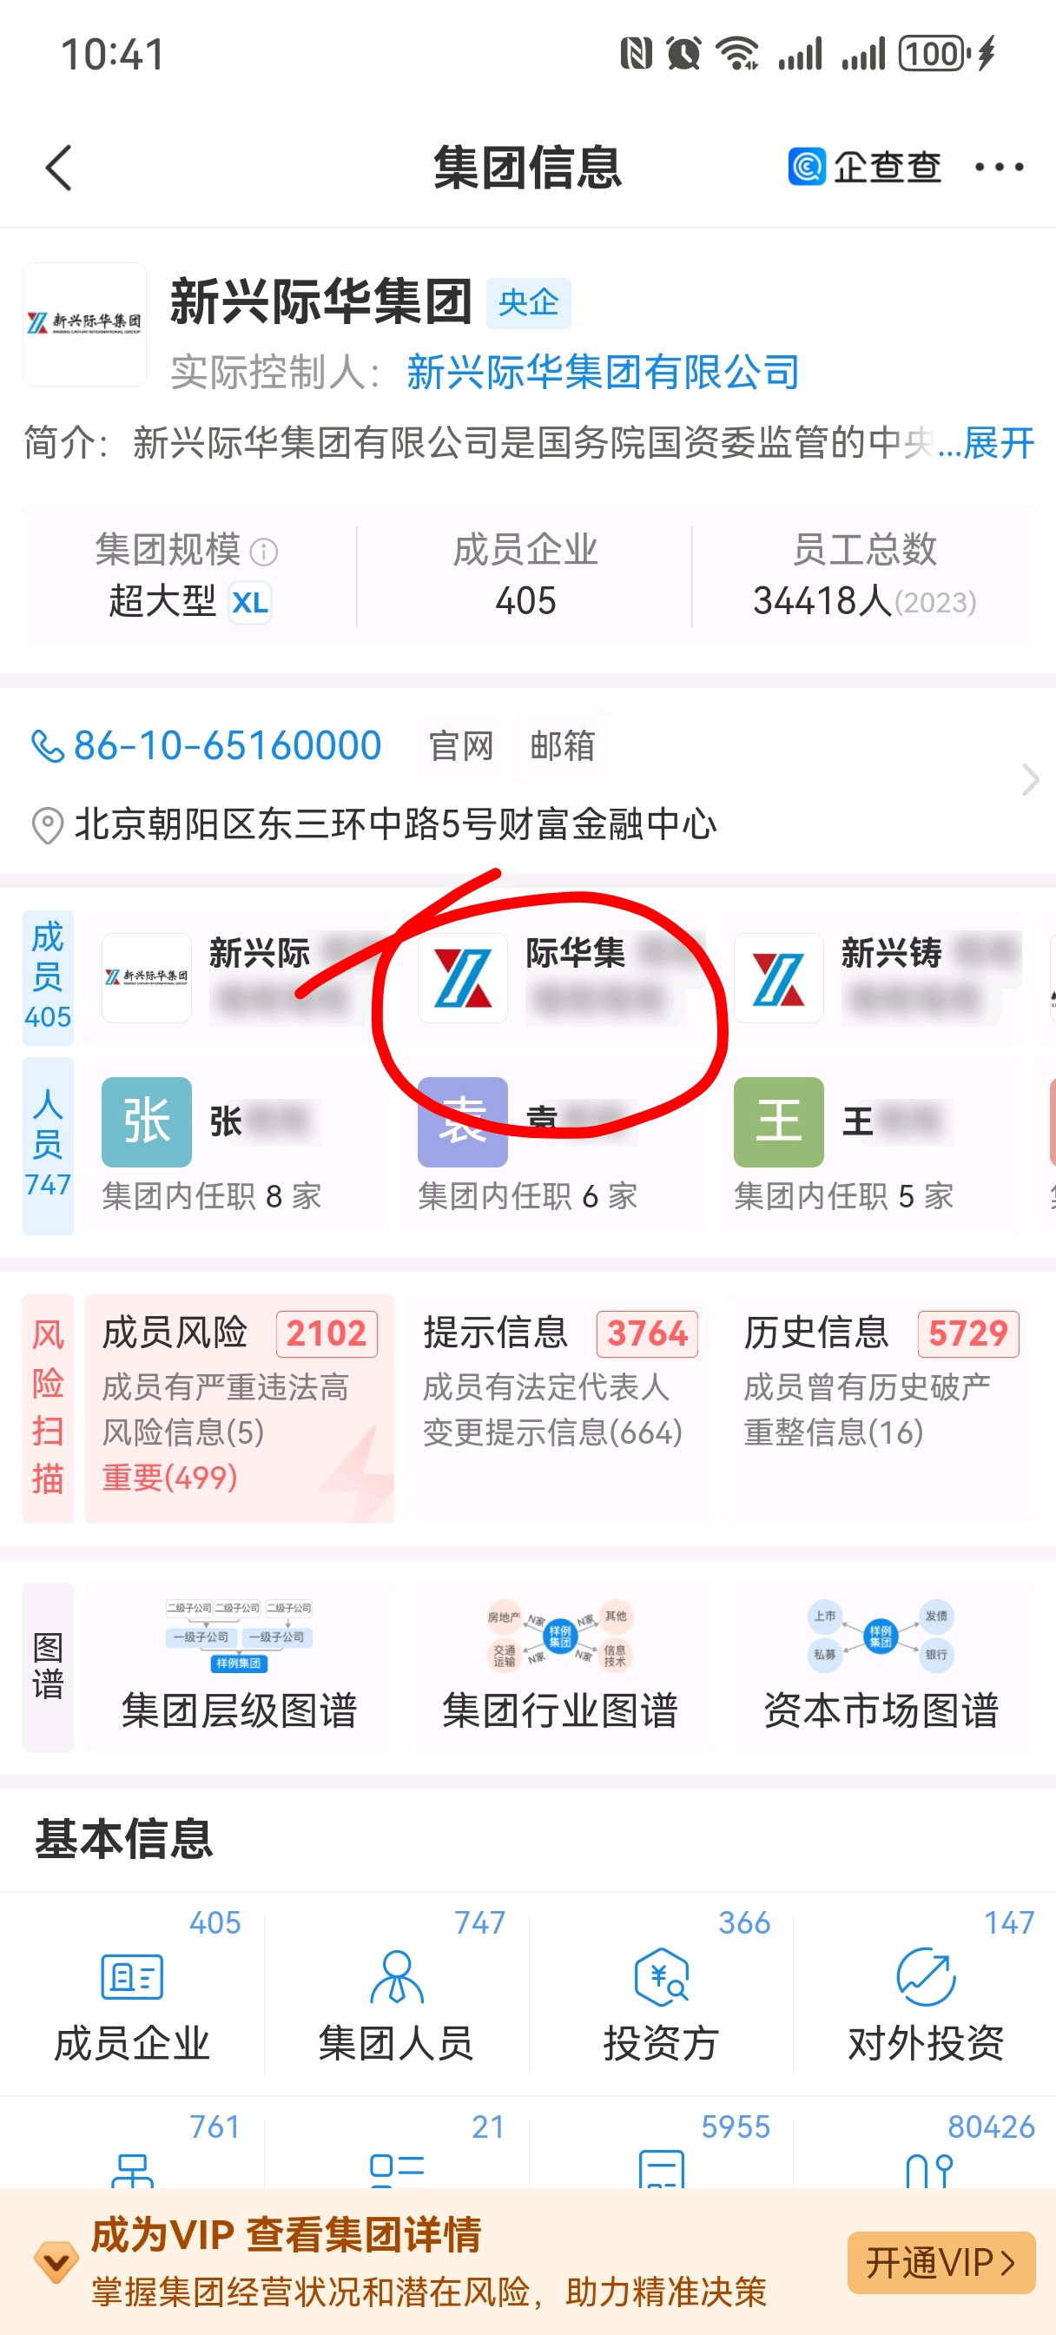Open the 官网 website button
1056x2335 pixels.
click(x=461, y=746)
